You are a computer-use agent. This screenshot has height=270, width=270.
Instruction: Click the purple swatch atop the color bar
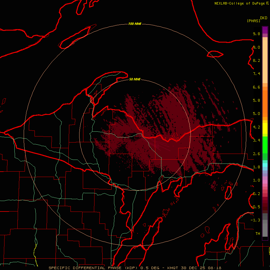click(x=265, y=30)
